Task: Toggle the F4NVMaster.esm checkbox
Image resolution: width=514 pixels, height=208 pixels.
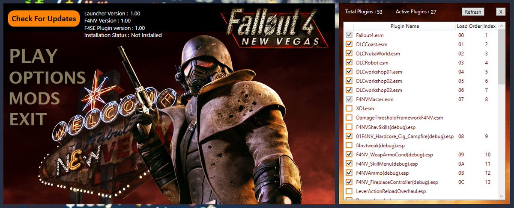Action: pyautogui.click(x=349, y=100)
